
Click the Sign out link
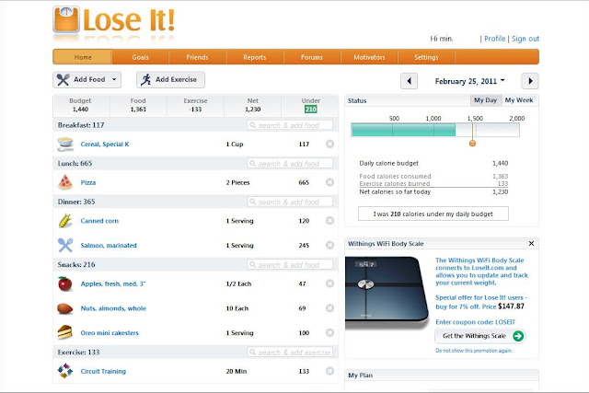tap(525, 39)
